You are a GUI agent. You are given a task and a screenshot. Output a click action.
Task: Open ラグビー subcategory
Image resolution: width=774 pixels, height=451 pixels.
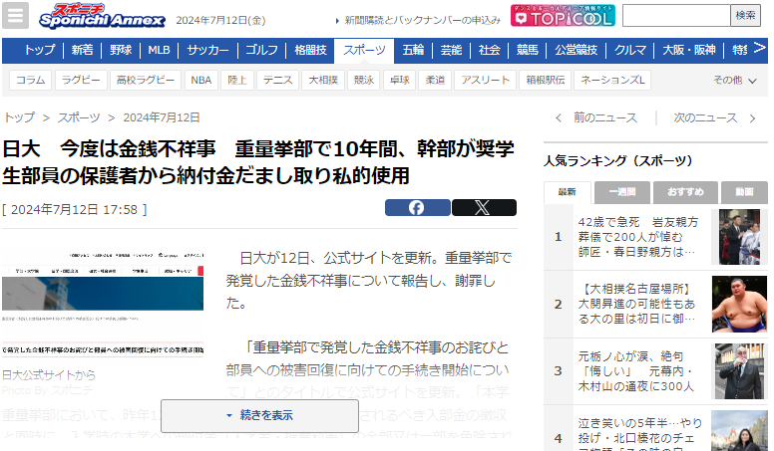click(x=81, y=80)
